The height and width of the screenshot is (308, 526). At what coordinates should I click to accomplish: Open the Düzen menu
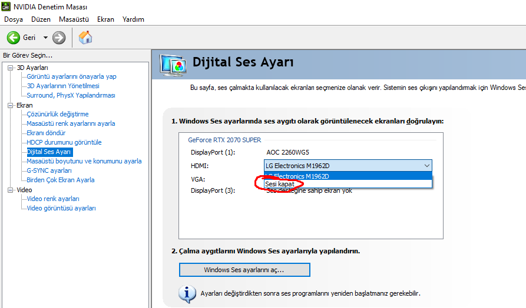(41, 19)
